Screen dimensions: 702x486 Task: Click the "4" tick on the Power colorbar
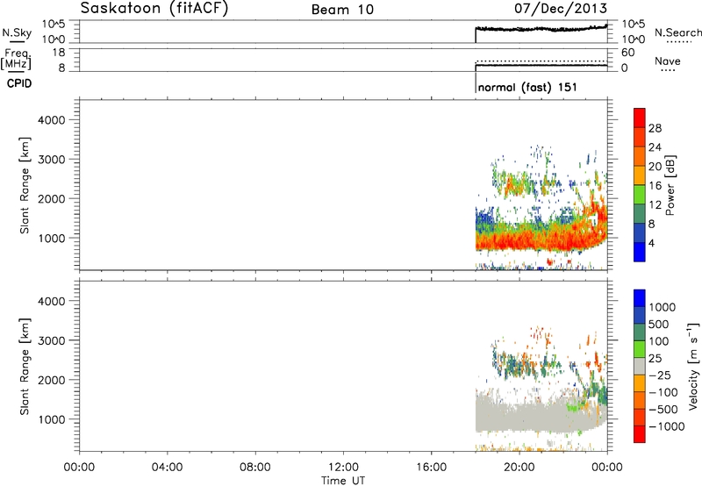(x=651, y=243)
